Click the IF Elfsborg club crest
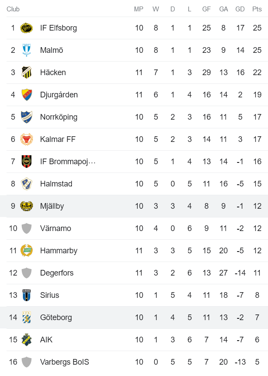268x376 pixels. (x=26, y=28)
